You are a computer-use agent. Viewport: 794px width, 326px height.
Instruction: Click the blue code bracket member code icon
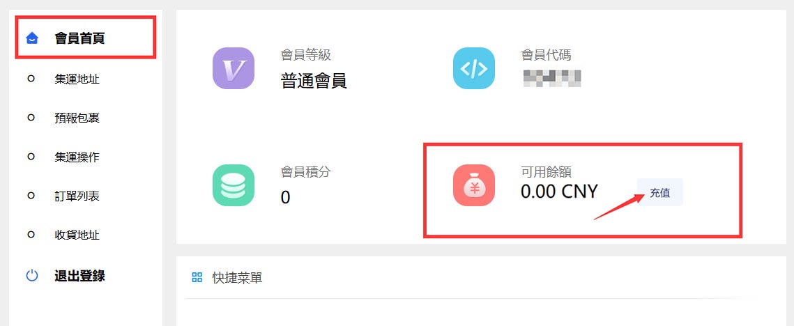tap(473, 68)
